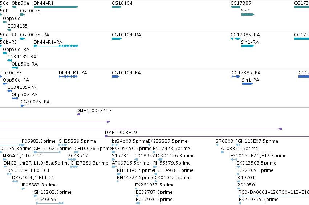Click the Obp50e-PA protein label
309x205 pixels.
[x=24, y=95]
